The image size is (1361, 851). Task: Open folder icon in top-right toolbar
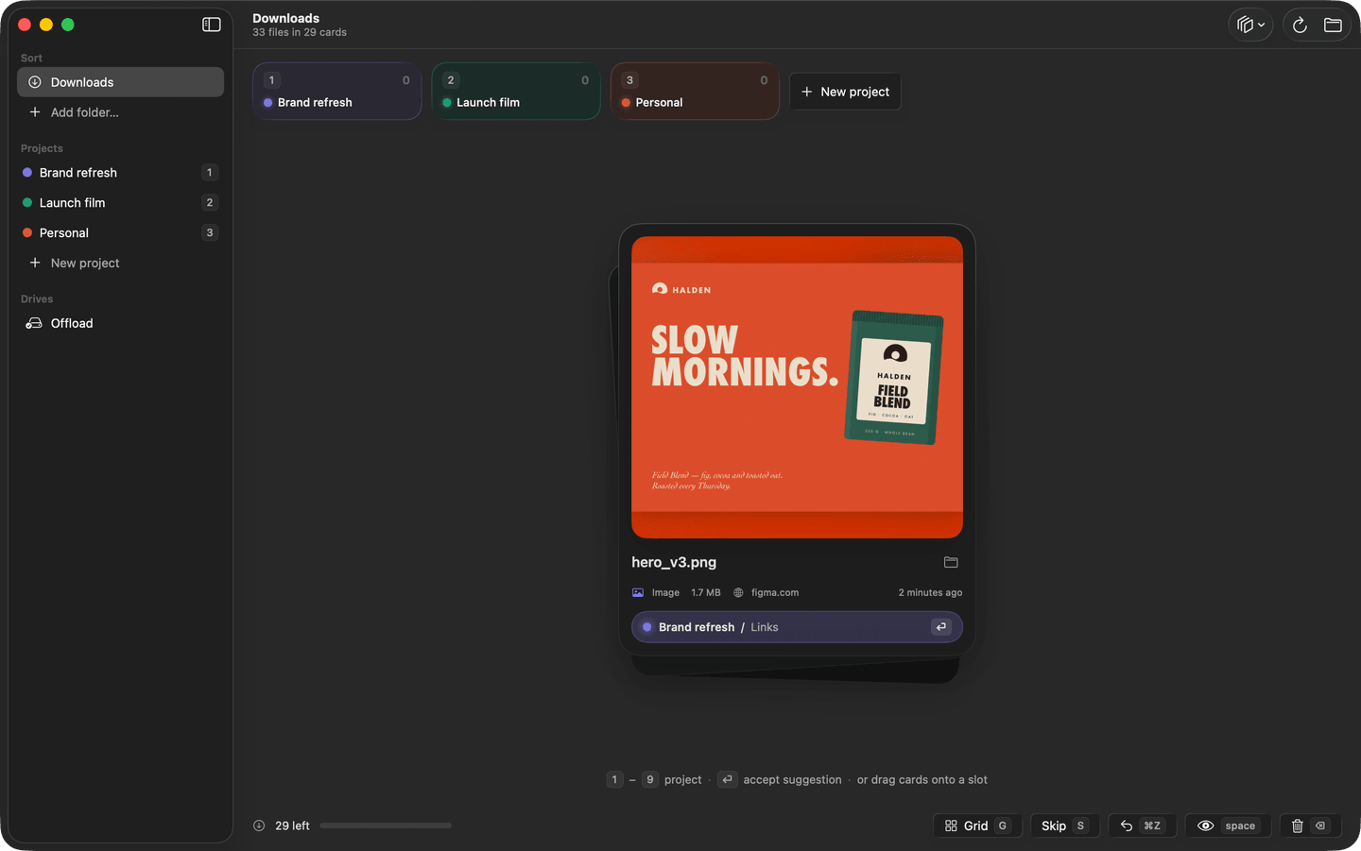pos(1333,26)
